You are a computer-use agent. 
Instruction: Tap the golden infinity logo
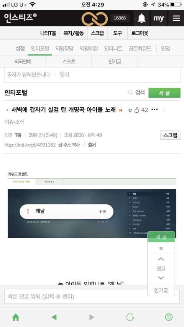95,19
